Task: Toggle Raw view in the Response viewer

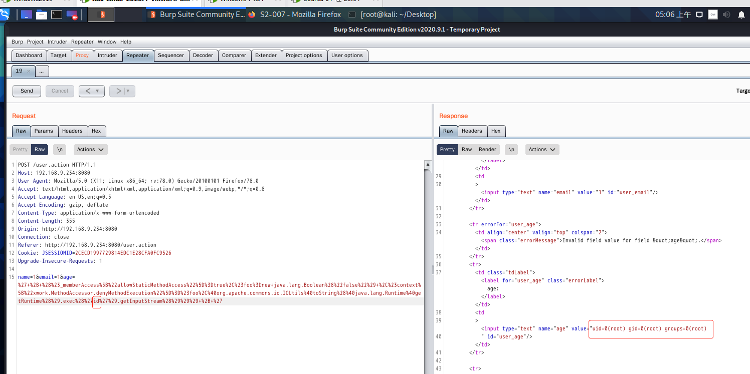Action: point(467,149)
